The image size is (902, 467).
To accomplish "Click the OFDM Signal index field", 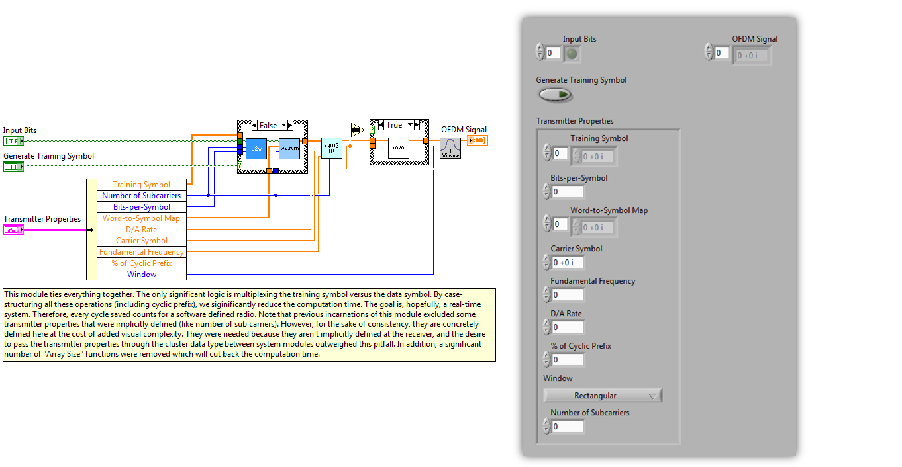I will tap(723, 52).
